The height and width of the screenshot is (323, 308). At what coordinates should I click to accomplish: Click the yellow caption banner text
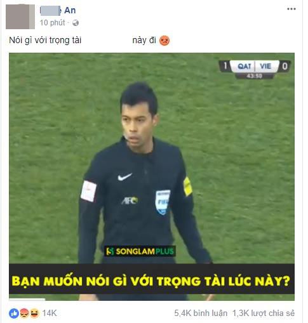(x=151, y=281)
